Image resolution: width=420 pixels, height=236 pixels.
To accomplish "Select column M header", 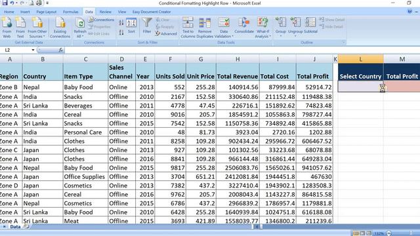I will click(x=402, y=59).
